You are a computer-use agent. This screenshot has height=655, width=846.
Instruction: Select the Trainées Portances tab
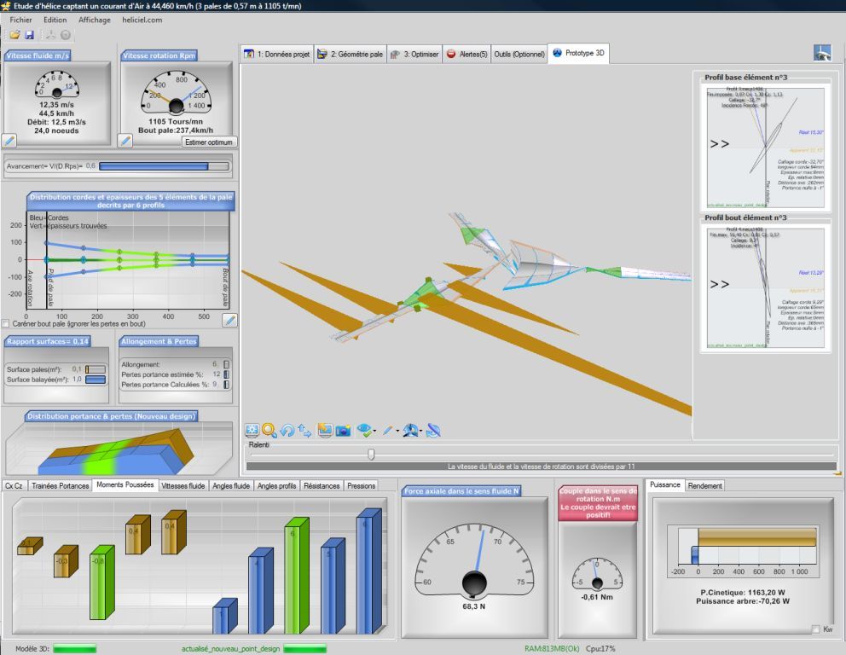pyautogui.click(x=60, y=485)
